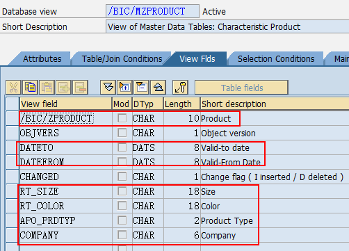Click DATS type cell in DATETO row
The image size is (349, 251).
147,147
